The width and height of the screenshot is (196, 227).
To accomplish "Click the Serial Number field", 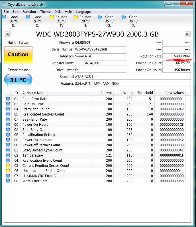I will [100, 49].
